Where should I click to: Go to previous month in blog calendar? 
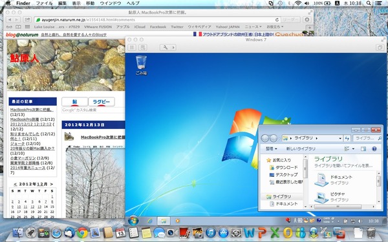pos(16,184)
